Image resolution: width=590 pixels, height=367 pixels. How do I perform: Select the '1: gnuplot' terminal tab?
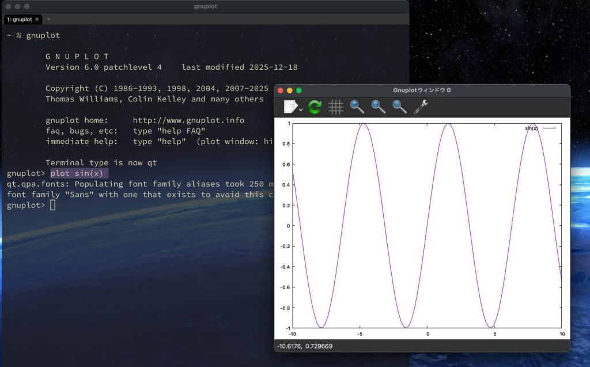click(x=19, y=19)
